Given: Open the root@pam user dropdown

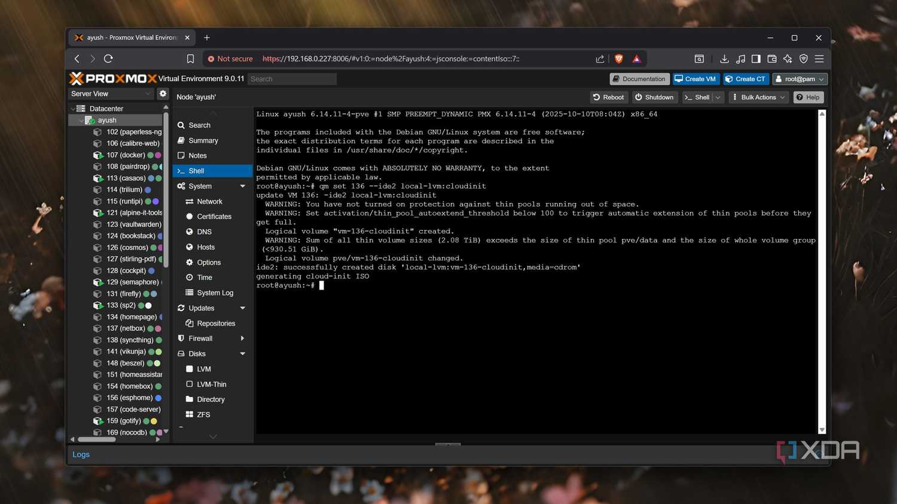Looking at the screenshot, I should pos(800,79).
